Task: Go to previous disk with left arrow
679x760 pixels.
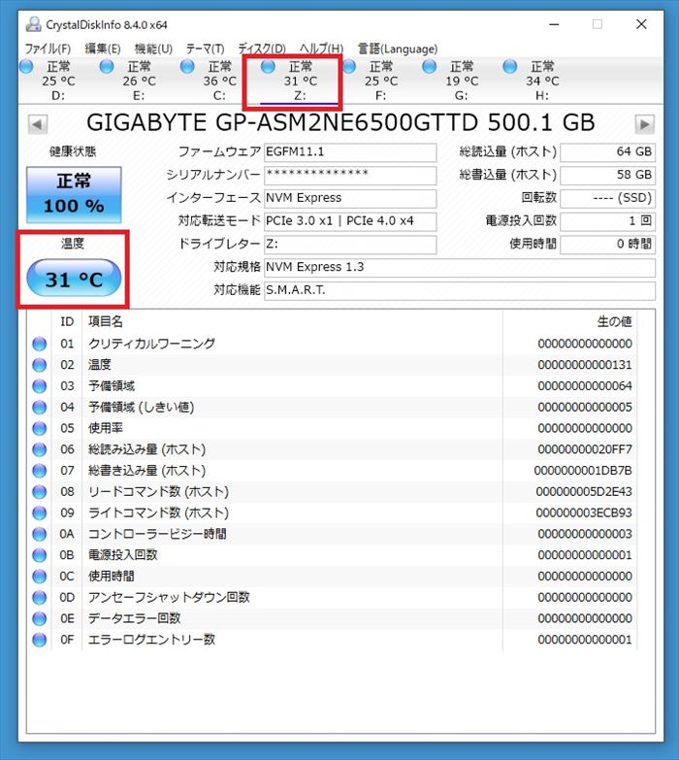Action: (37, 124)
